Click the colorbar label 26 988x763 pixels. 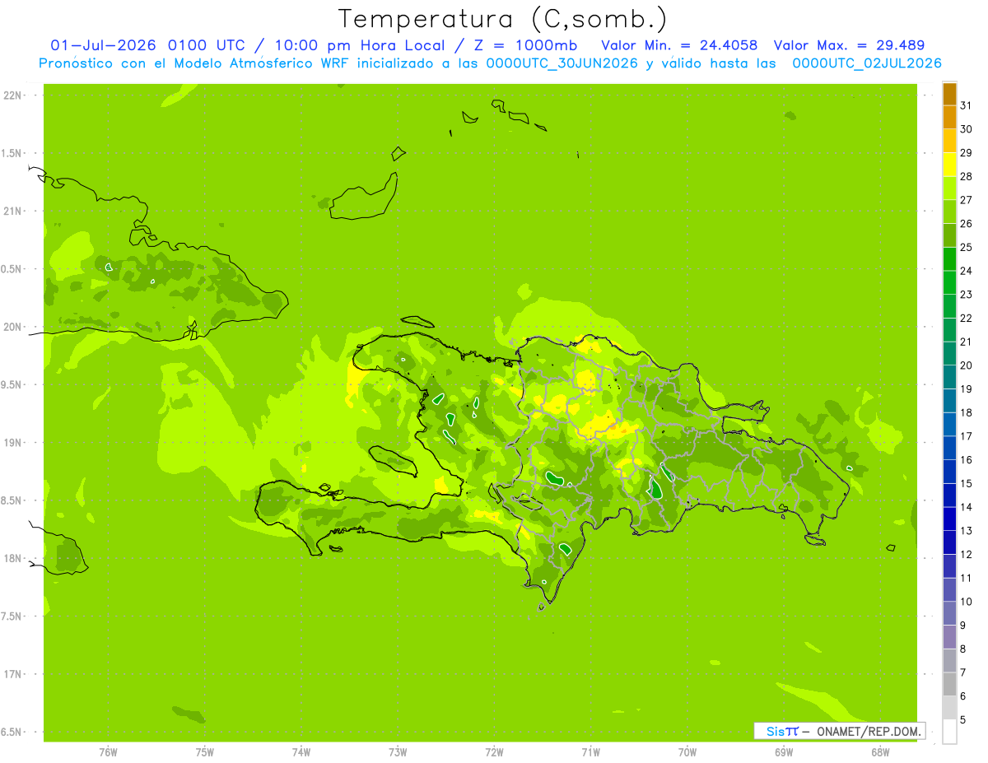pos(967,224)
